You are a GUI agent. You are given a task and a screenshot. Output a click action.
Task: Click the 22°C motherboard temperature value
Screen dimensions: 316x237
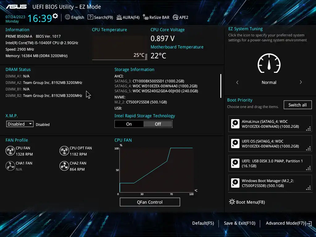[x=158, y=56]
